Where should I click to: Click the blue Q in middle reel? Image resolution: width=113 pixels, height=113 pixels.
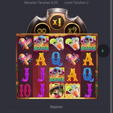pos(57,59)
